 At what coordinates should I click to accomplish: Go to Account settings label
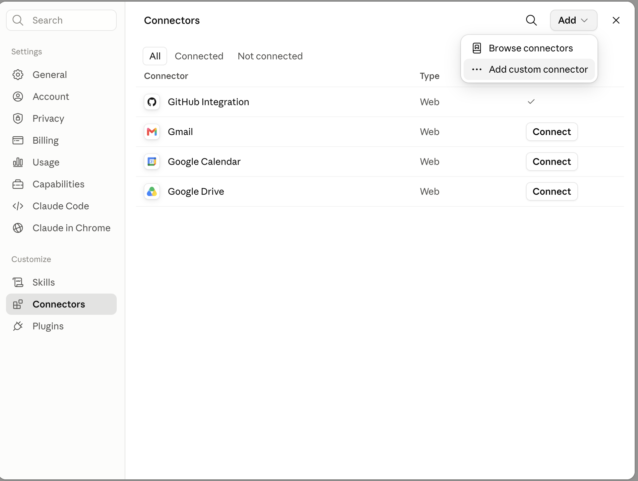(x=51, y=97)
